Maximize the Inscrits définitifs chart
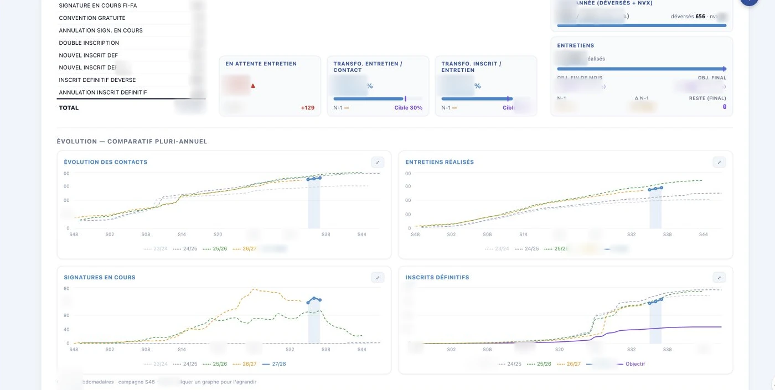775x390 pixels. tap(719, 278)
